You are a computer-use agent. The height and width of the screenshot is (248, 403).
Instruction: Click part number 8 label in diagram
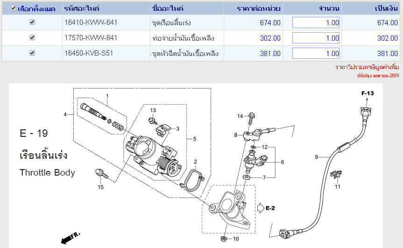point(236,135)
